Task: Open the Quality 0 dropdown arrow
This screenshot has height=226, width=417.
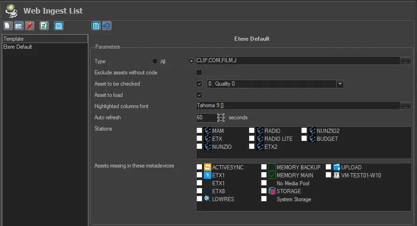Action: pos(340,84)
